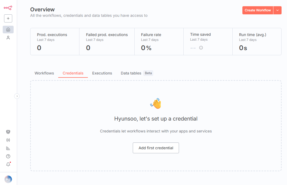The height and width of the screenshot is (185, 287).
Task: Open the Data tables tab
Action: tap(131, 73)
